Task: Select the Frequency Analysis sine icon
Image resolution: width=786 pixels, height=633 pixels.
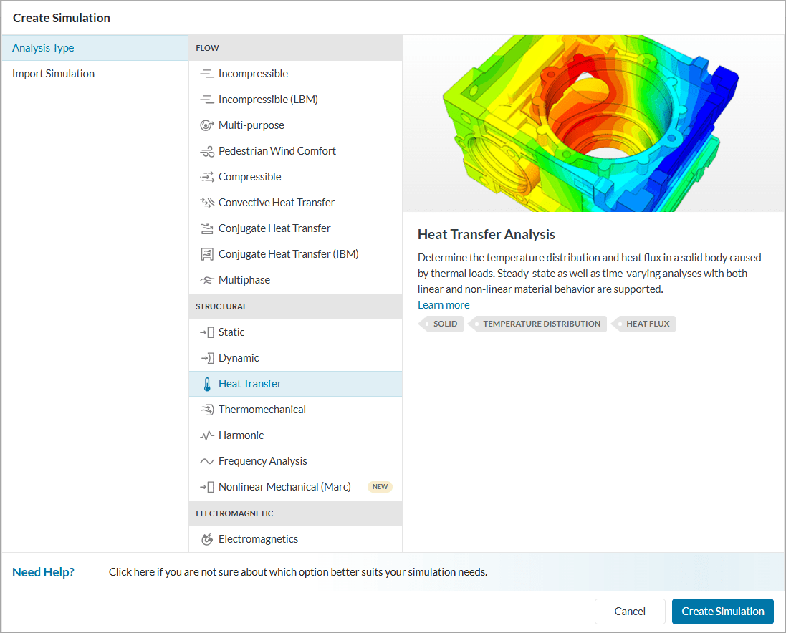Action: (207, 461)
